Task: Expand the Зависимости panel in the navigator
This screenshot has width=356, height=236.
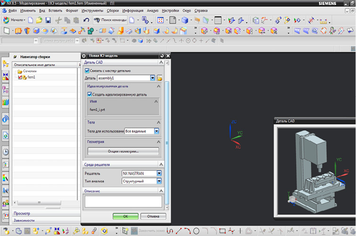Action: coord(46,220)
